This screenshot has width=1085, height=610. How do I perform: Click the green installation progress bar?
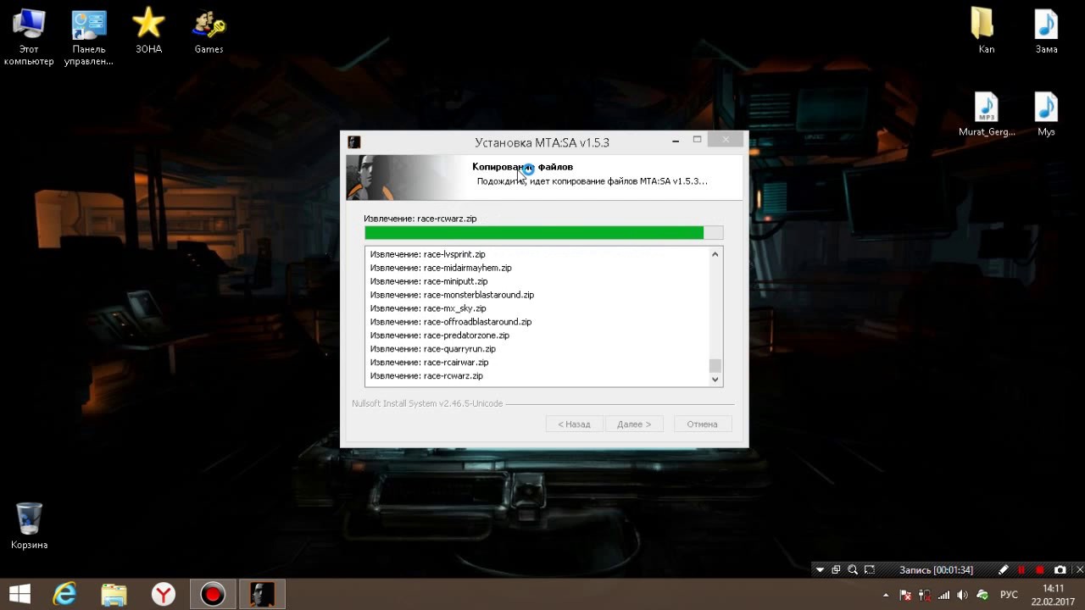(543, 233)
